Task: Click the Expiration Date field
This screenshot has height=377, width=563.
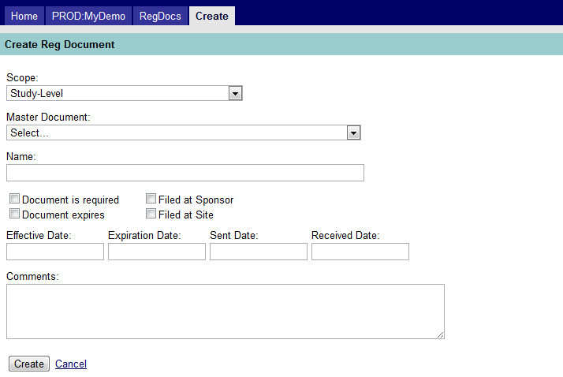Action: point(157,252)
